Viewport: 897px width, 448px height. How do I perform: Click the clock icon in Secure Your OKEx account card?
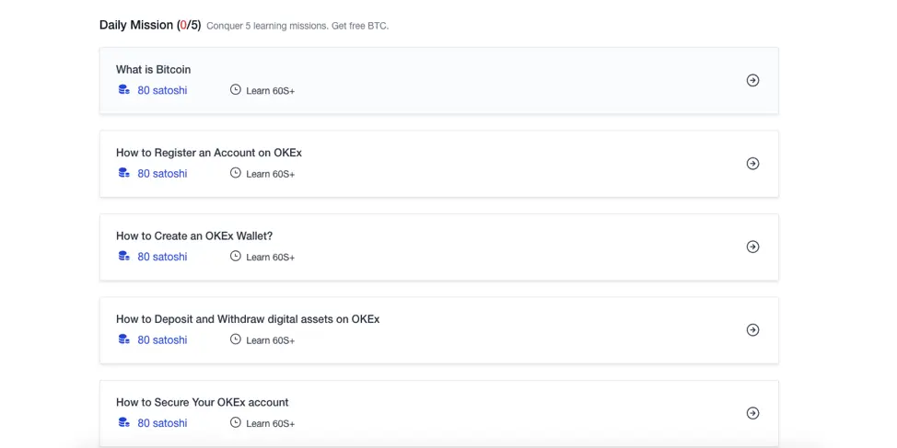click(x=236, y=422)
